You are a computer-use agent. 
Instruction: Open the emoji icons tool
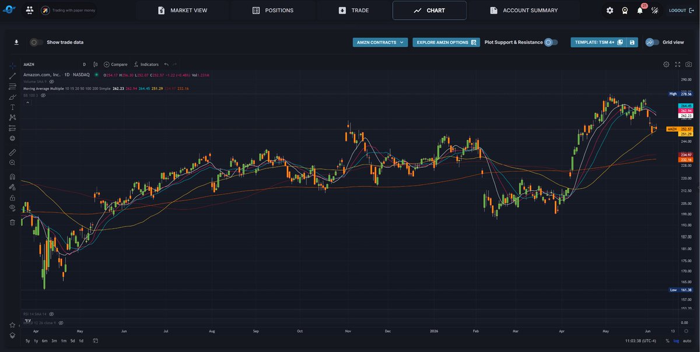click(12, 139)
